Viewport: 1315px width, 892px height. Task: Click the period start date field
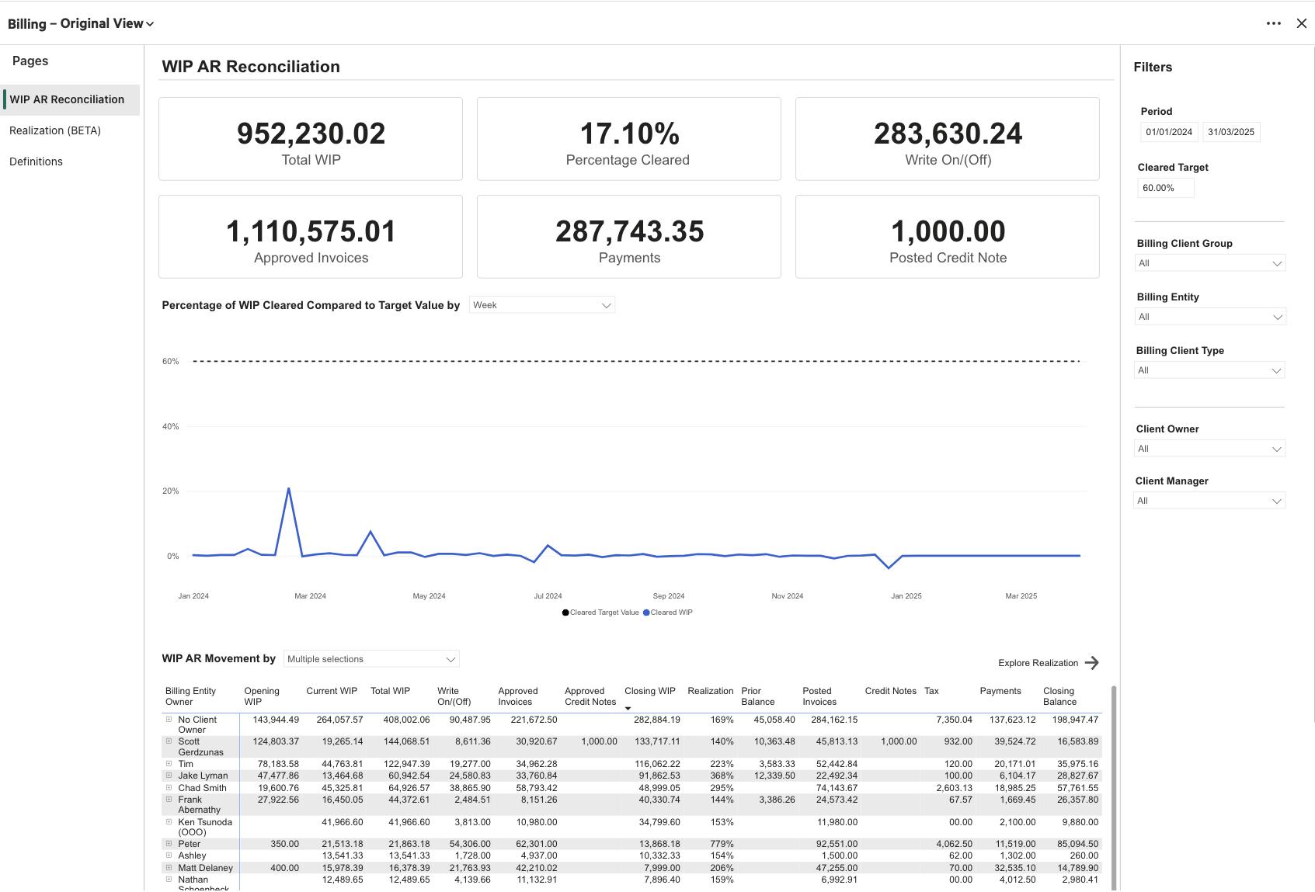(x=1168, y=131)
